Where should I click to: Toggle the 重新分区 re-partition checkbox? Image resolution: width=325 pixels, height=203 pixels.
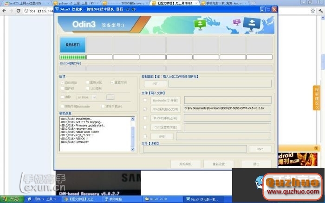(87, 82)
